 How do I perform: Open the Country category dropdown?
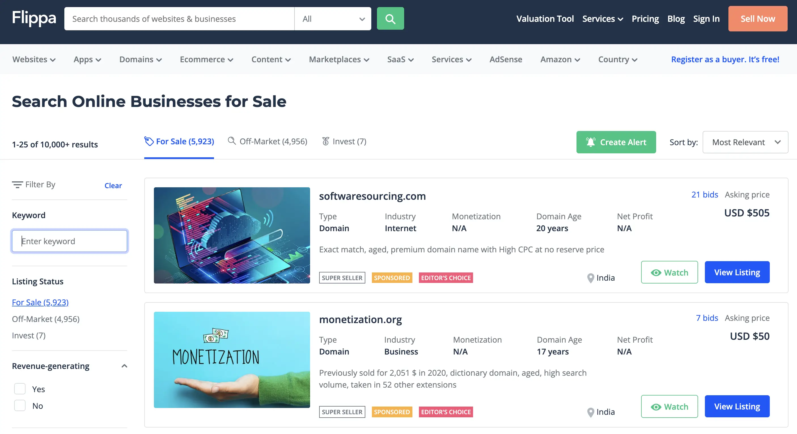pos(618,59)
